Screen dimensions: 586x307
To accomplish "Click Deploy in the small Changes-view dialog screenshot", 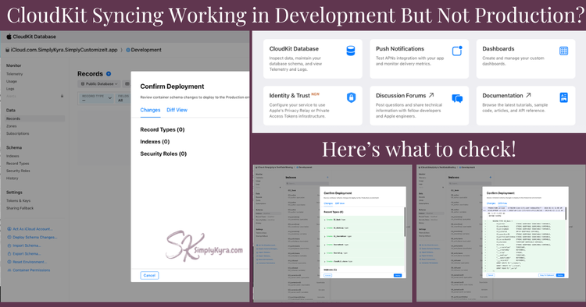I will click(398, 275).
